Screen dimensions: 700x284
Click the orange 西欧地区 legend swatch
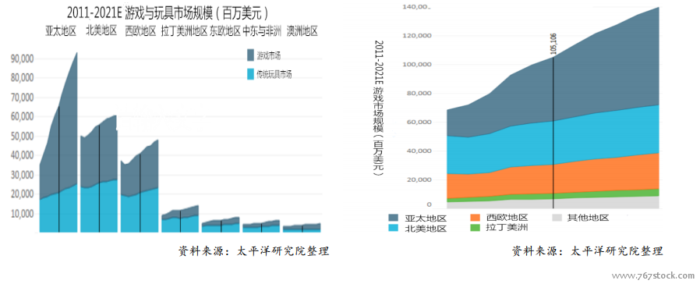tap(476, 218)
